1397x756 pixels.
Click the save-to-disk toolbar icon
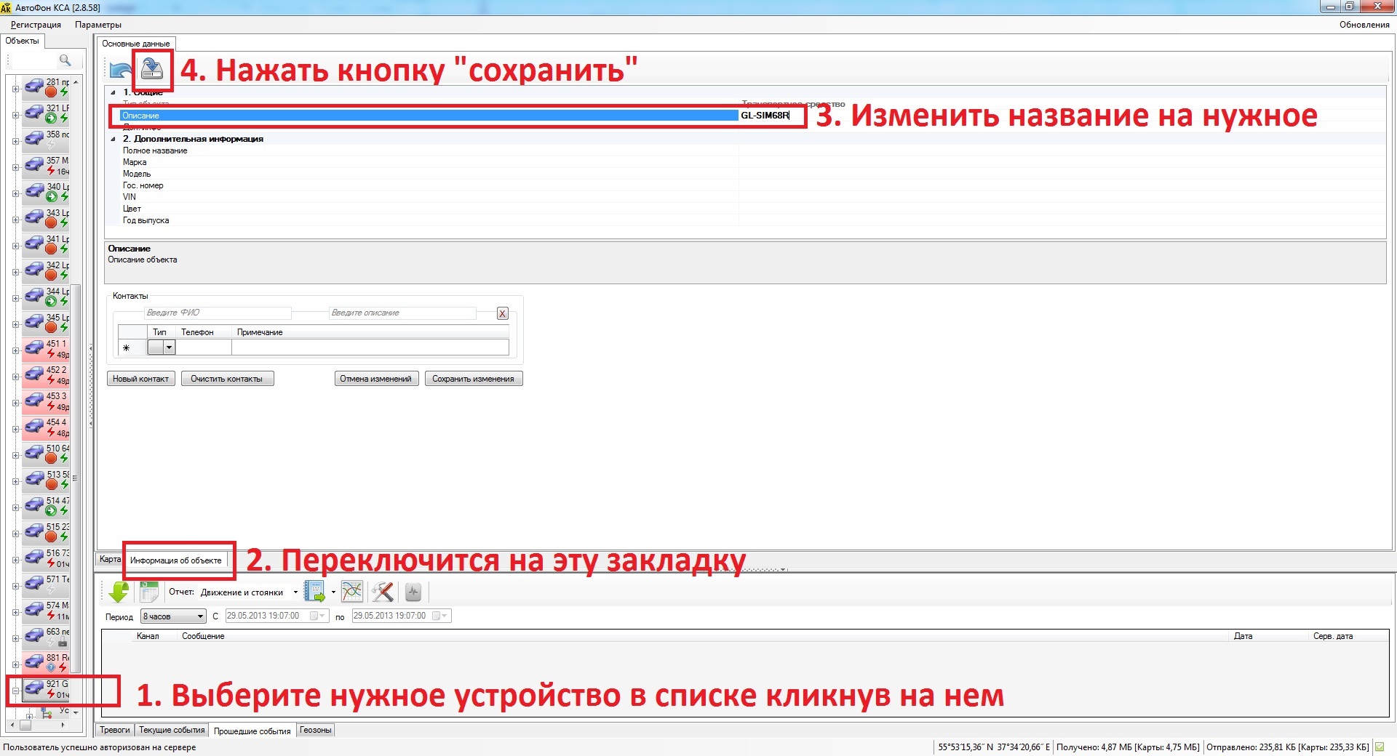coord(151,69)
